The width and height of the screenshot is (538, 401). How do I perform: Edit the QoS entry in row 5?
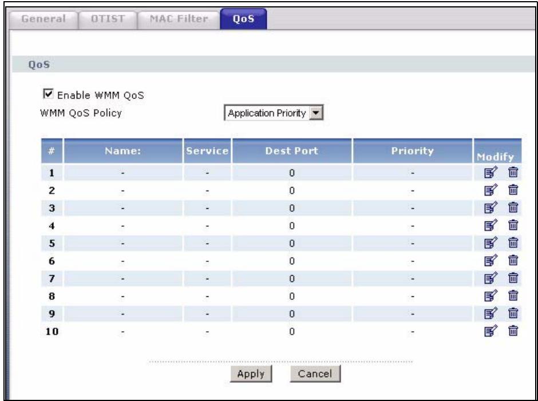[491, 243]
